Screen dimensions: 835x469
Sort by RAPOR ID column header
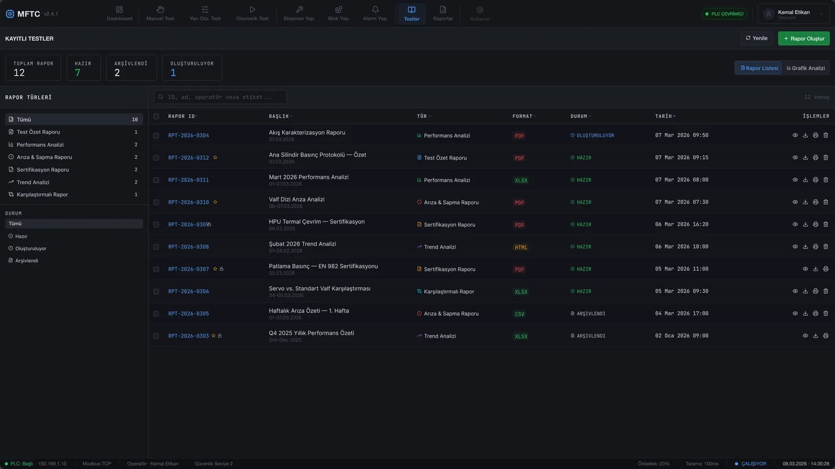coord(183,116)
